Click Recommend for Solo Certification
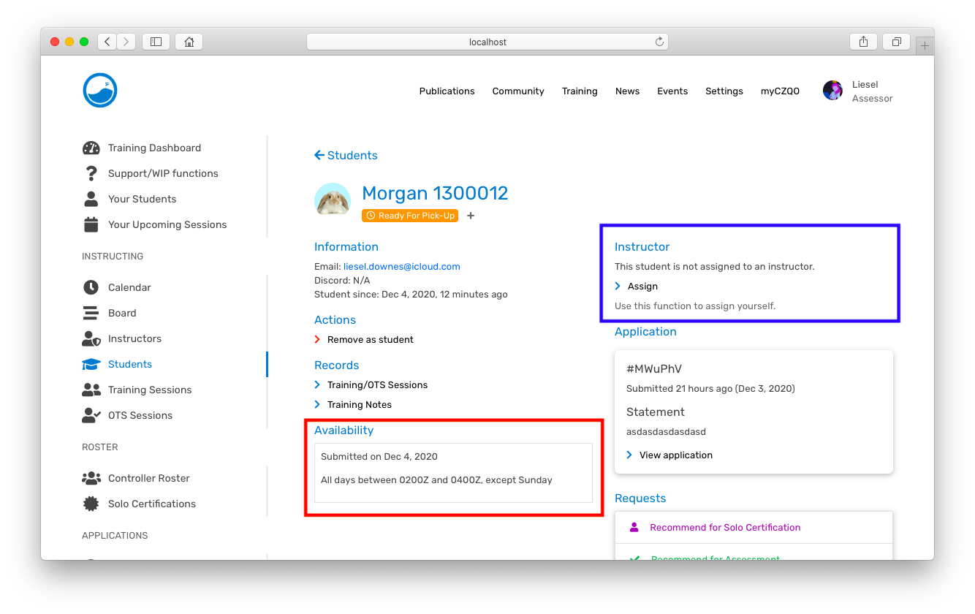 point(725,528)
